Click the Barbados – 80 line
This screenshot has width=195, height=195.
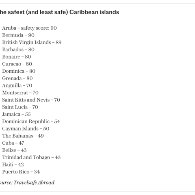coord(18,50)
